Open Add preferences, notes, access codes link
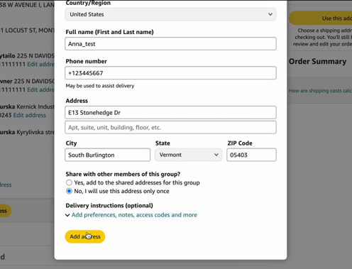352x269 pixels. click(x=134, y=215)
